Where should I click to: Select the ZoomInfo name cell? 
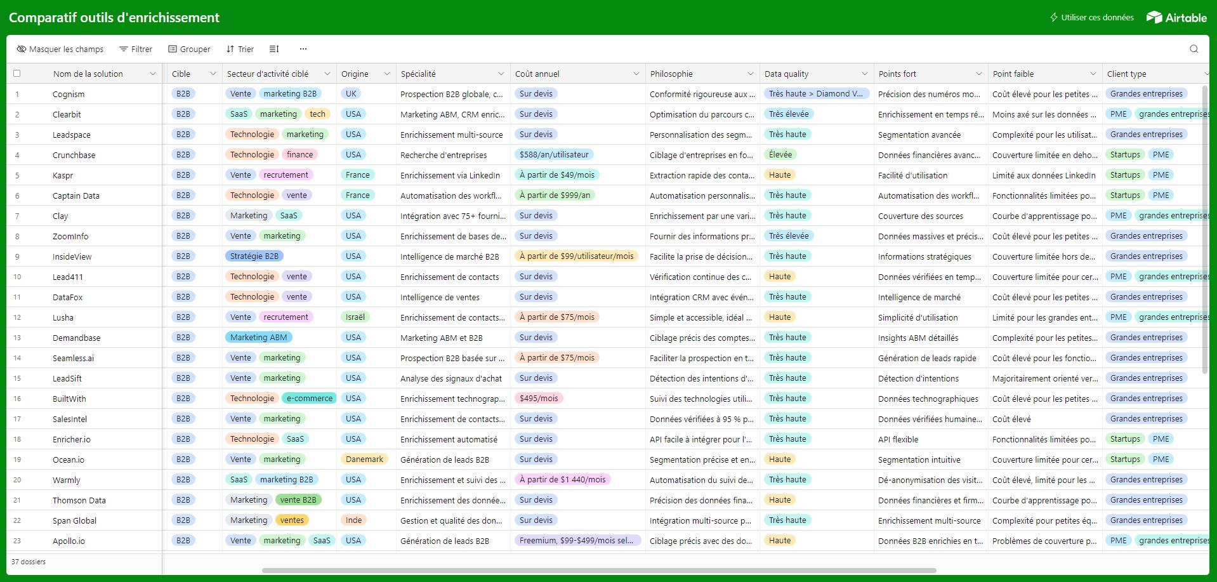pyautogui.click(x=70, y=236)
